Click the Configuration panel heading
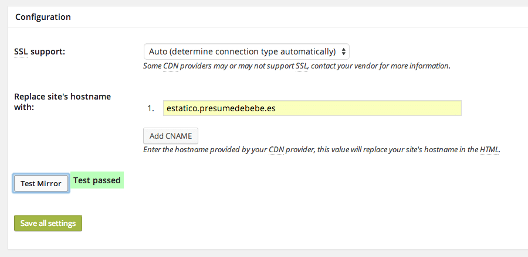 43,17
